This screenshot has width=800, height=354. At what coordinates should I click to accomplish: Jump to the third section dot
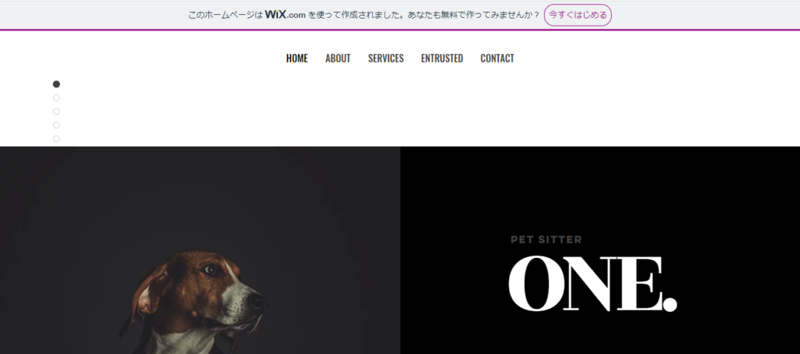[56, 112]
